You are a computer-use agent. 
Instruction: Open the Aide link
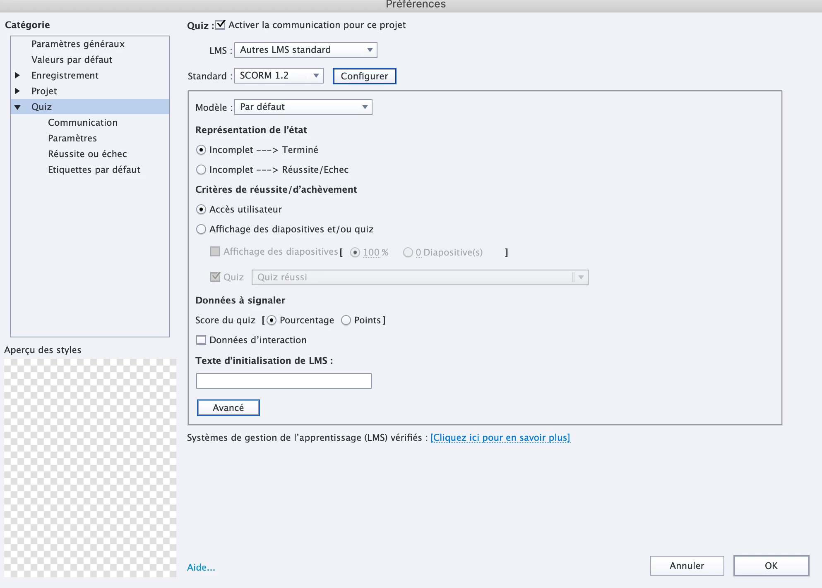click(x=201, y=567)
